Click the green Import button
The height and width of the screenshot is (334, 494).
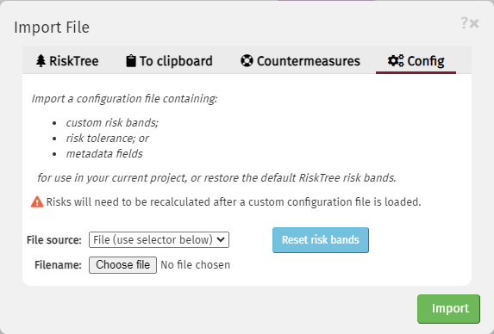pos(448,308)
